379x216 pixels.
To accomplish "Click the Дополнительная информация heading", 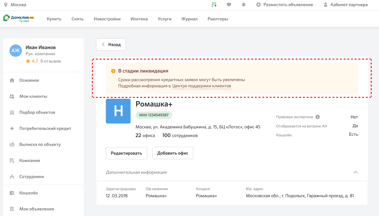I will 136,172.
